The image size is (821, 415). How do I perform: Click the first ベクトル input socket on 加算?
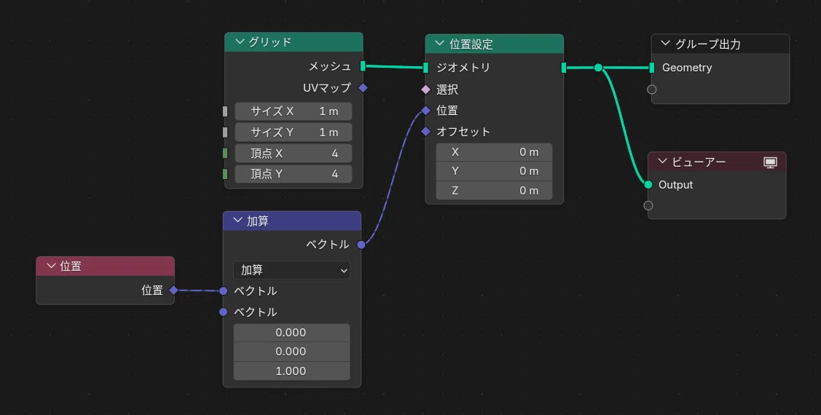[224, 291]
